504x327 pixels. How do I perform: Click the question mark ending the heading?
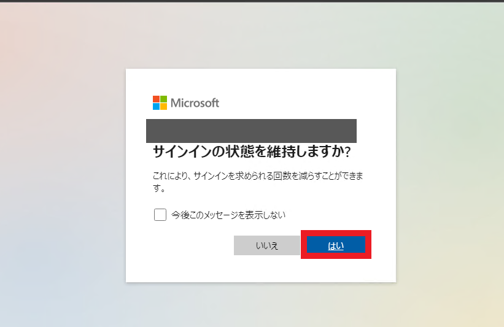[347, 152]
